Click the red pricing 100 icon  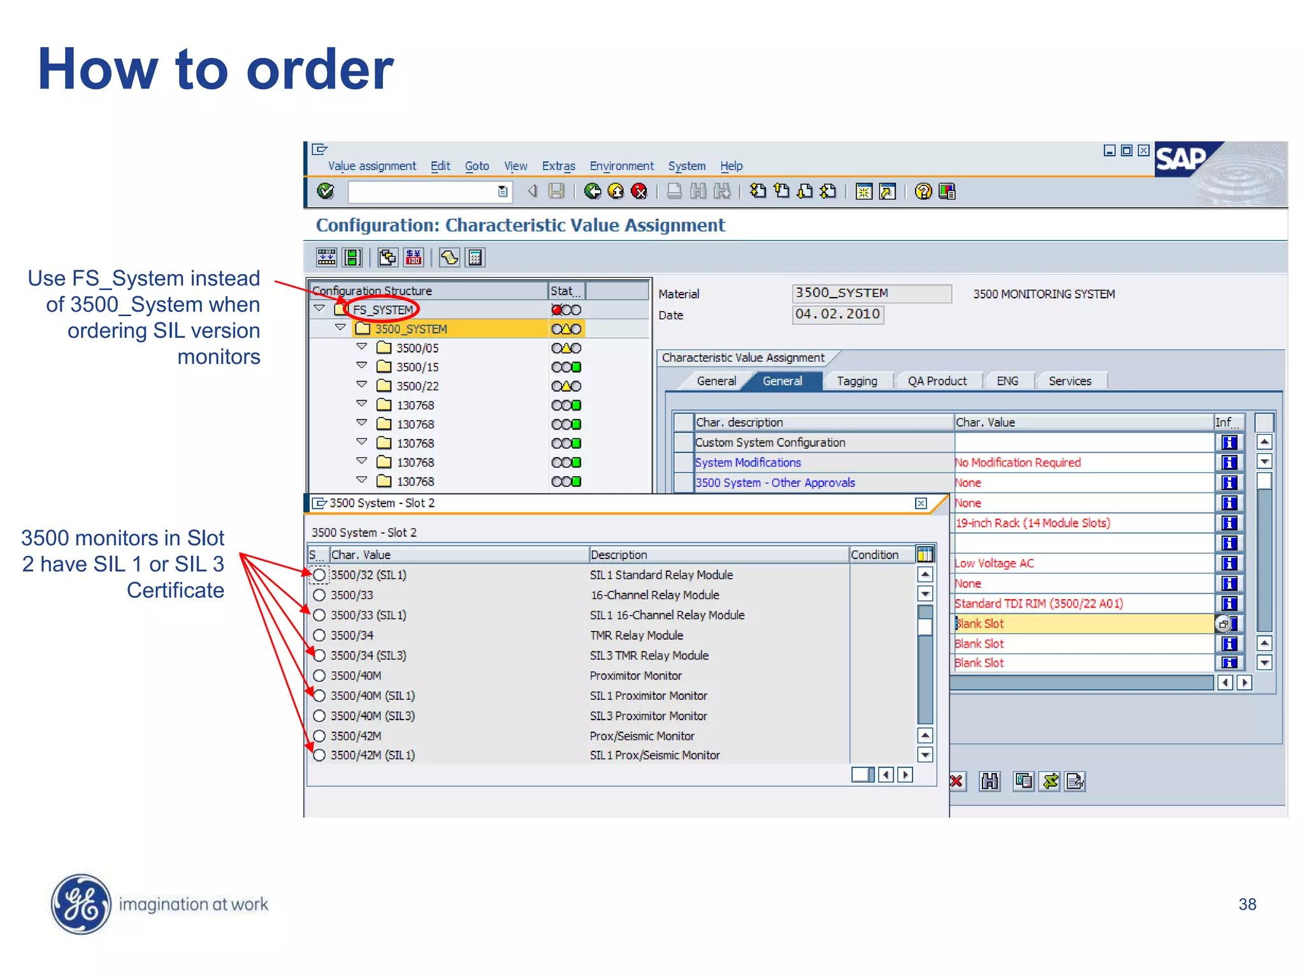pyautogui.click(x=414, y=257)
